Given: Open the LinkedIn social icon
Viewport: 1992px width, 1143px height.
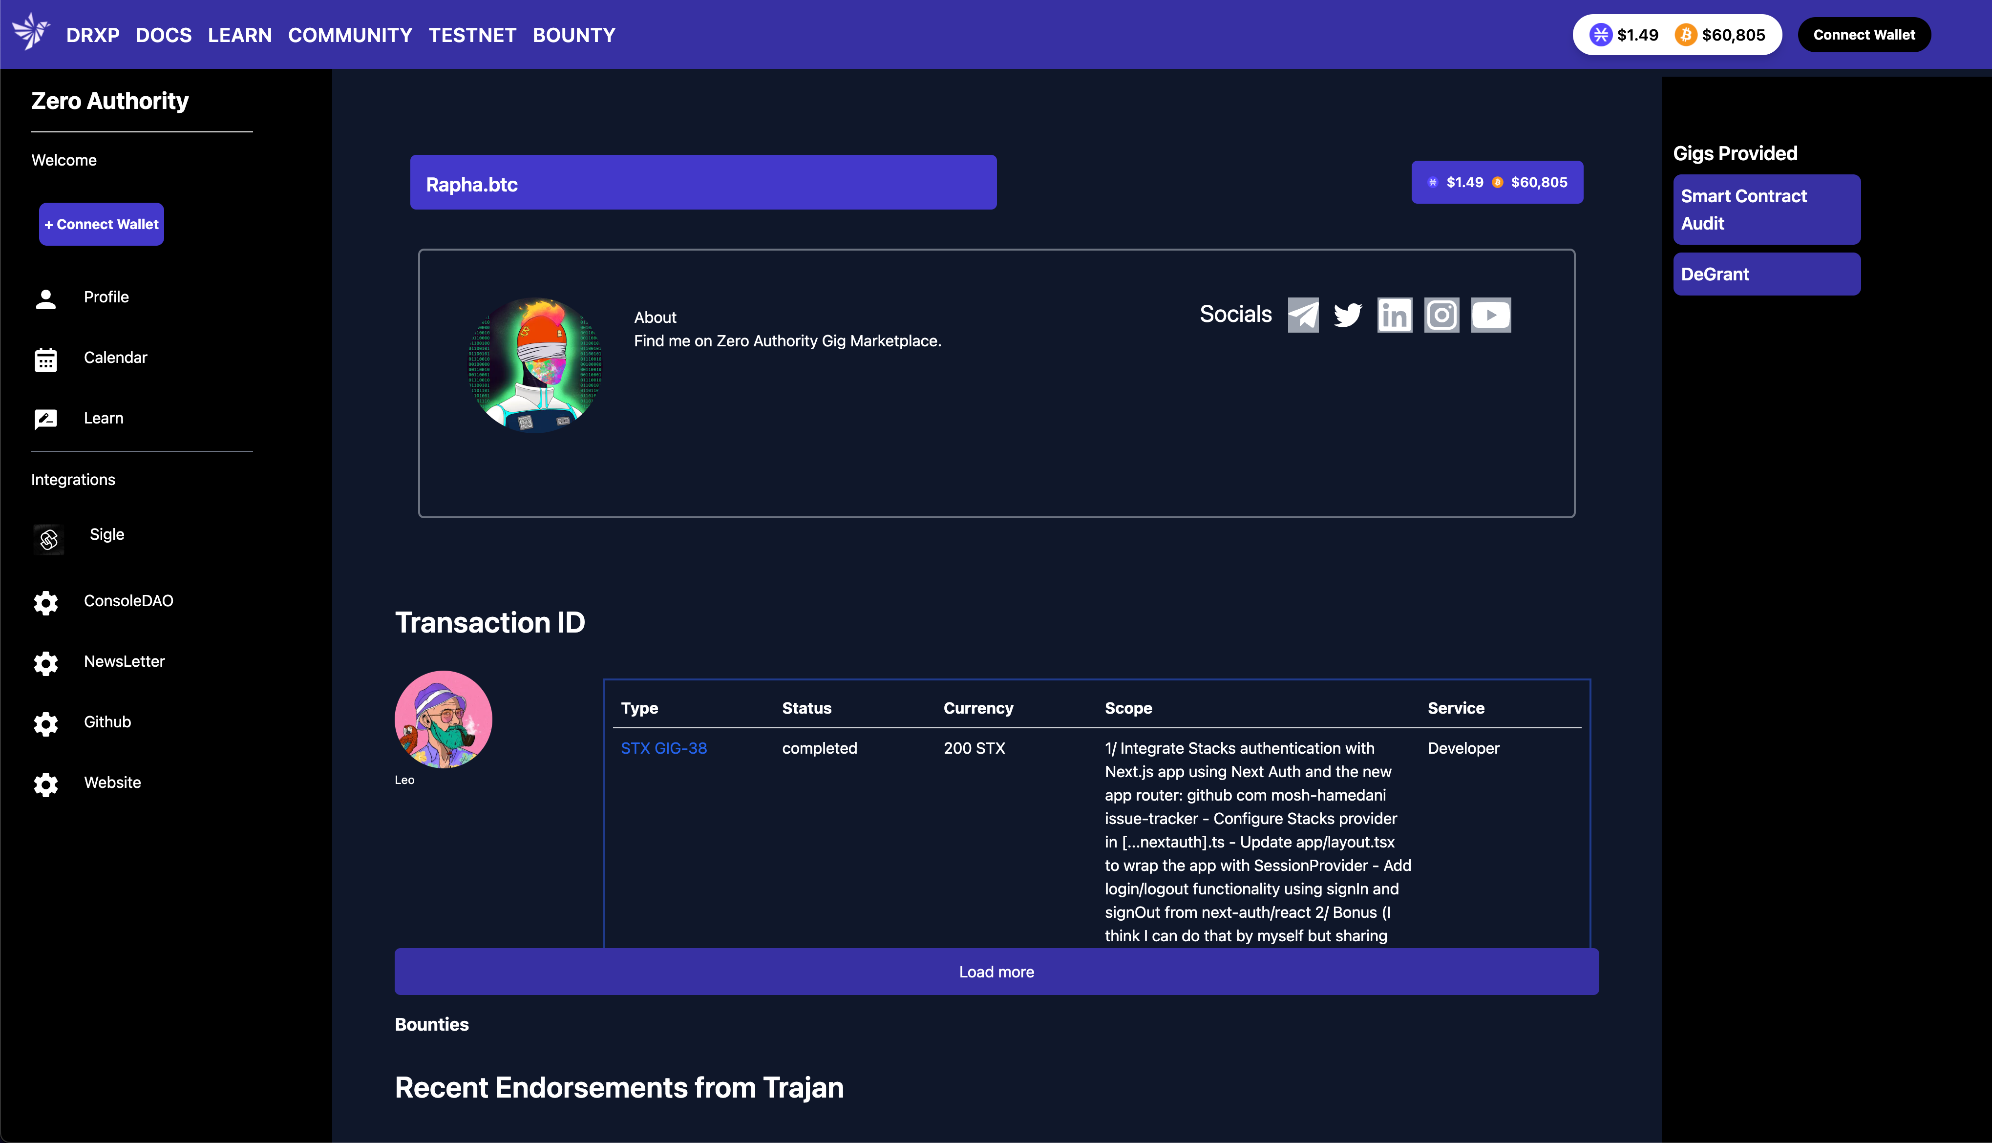Looking at the screenshot, I should 1394,315.
